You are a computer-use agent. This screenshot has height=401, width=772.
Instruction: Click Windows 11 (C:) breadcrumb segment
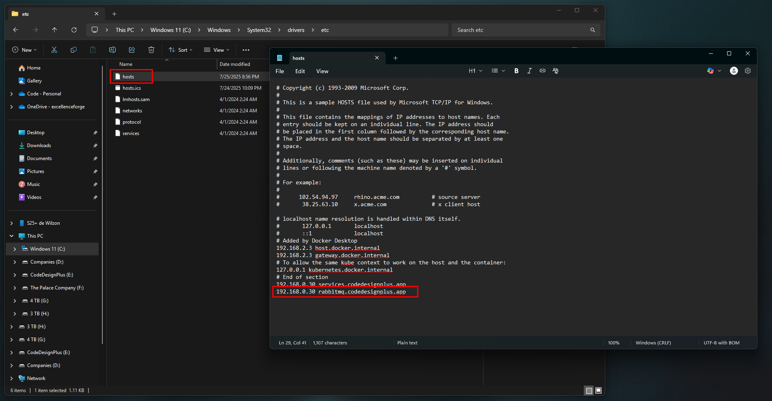coord(170,30)
